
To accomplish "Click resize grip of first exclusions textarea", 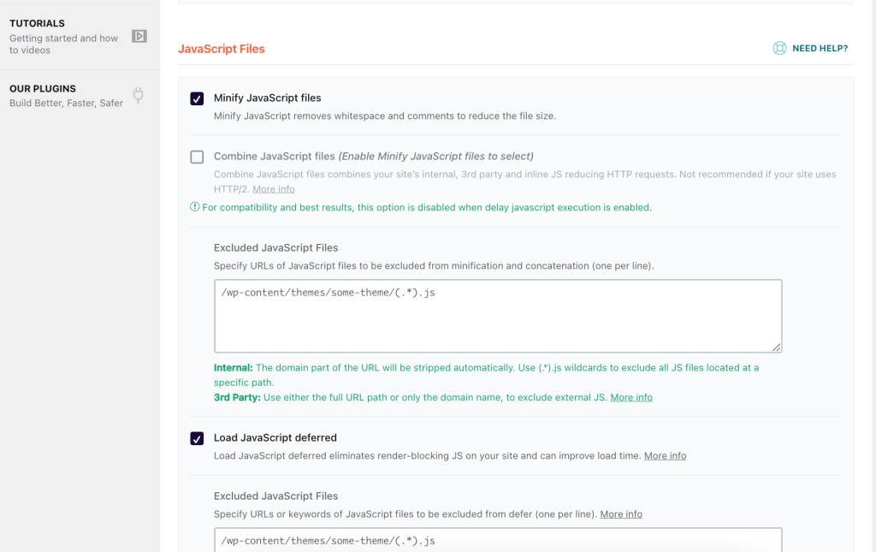I will pos(776,347).
